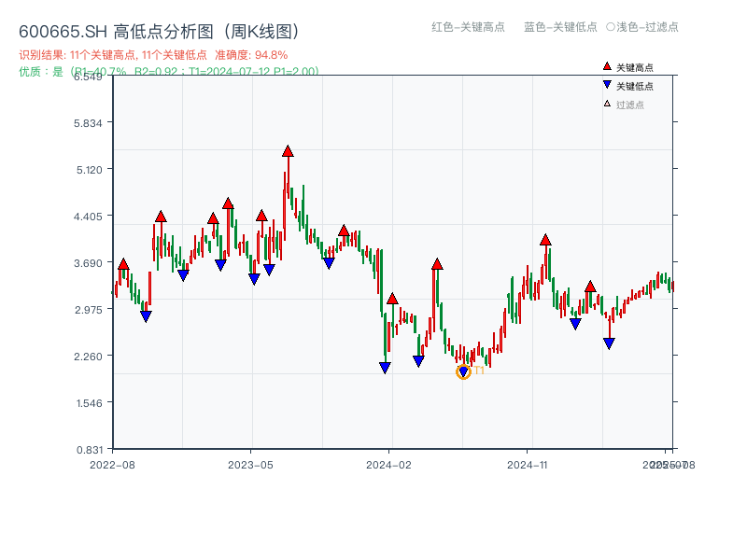Click the red 关键高点 triangle icon in legend

[605, 65]
